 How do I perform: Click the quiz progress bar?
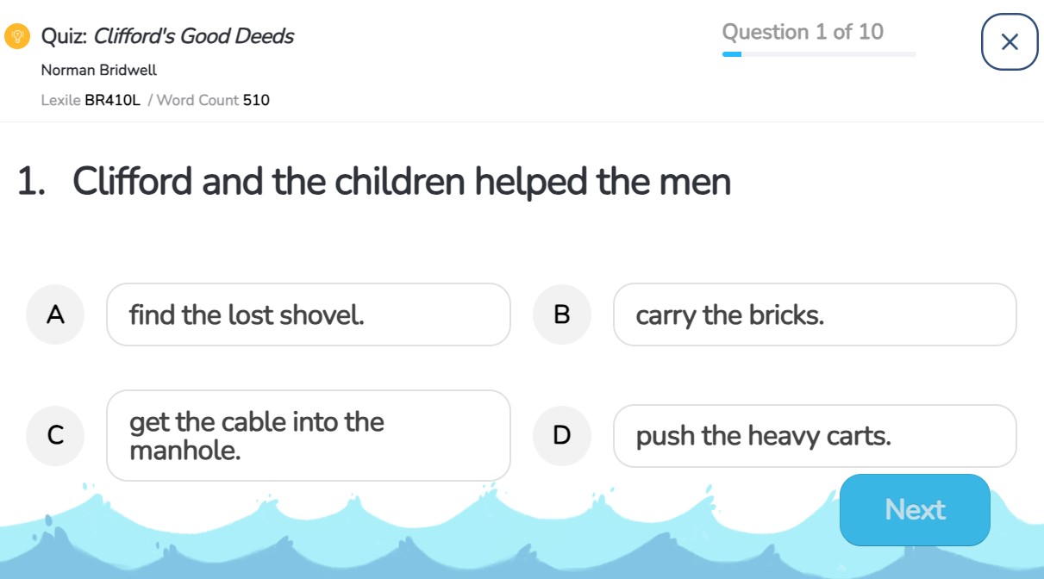(819, 54)
